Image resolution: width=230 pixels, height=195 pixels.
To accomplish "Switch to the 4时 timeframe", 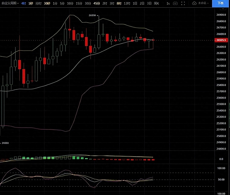I will point(24,3).
